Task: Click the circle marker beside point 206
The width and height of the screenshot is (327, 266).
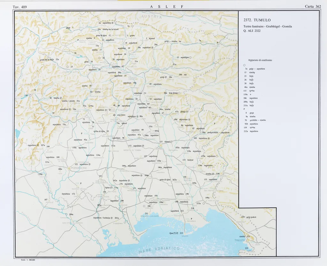Action: point(144,206)
